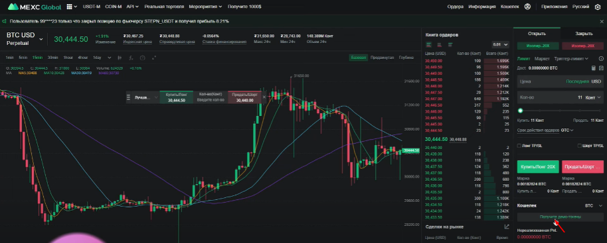The height and width of the screenshot is (243, 607).
Task: Click Получите демо-токены button
Action: [x=560, y=217]
